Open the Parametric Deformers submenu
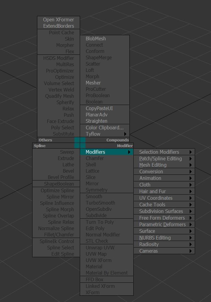Screen dimensions: 211x302 coord(164,224)
